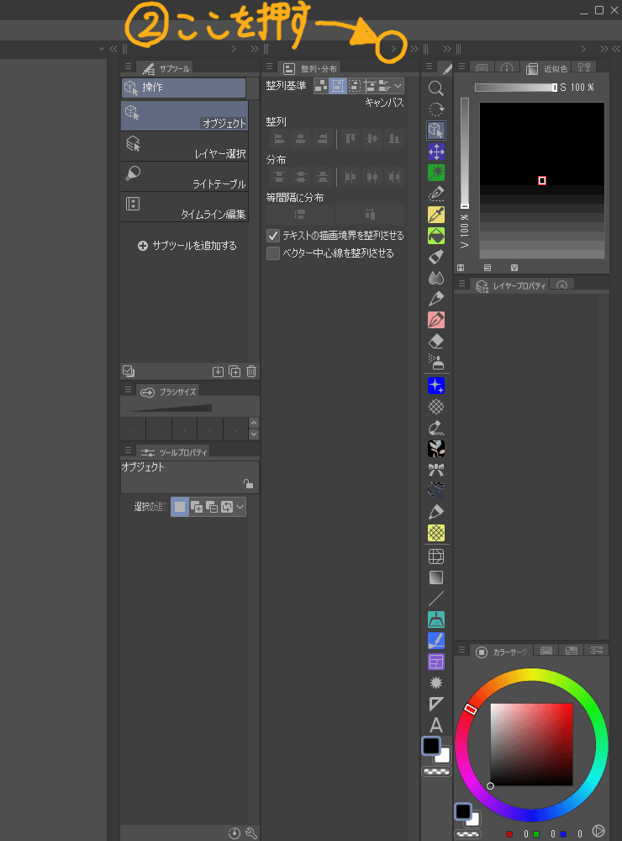This screenshot has width=622, height=841.
Task: Switch to the カラーサークル tab
Action: (502, 652)
